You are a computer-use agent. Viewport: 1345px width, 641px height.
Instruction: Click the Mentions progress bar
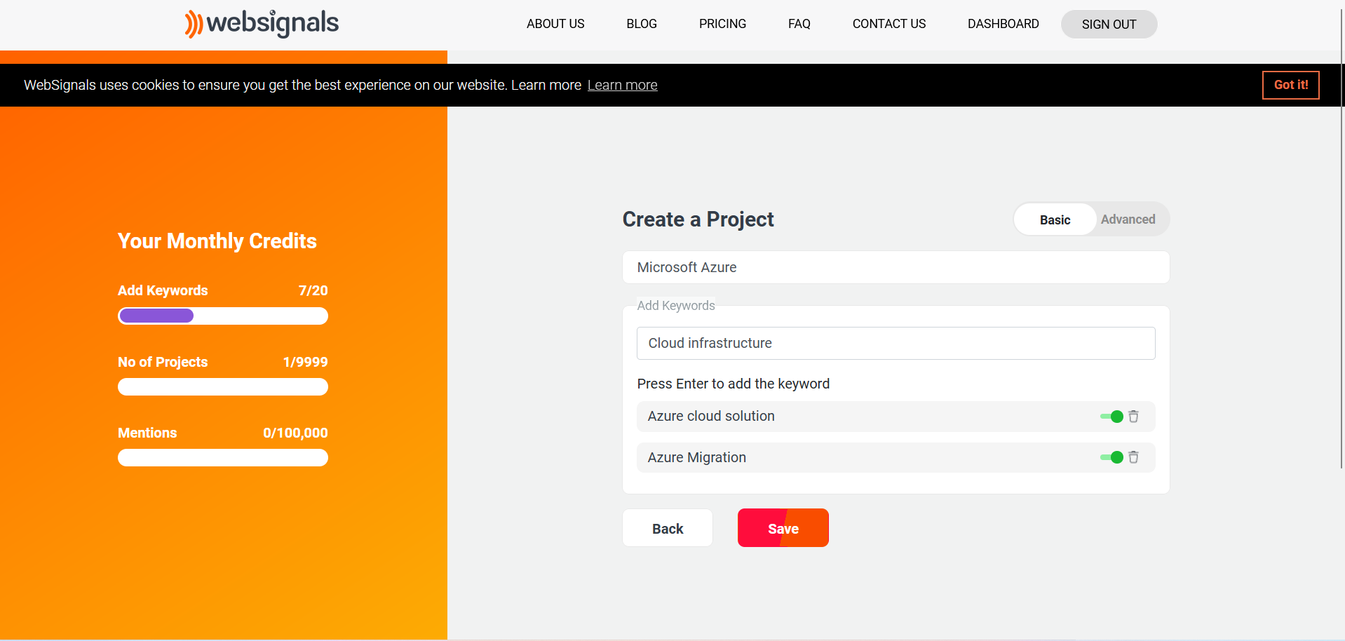(x=222, y=457)
